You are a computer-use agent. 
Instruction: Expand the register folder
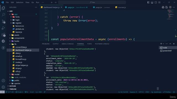tap(11, 23)
